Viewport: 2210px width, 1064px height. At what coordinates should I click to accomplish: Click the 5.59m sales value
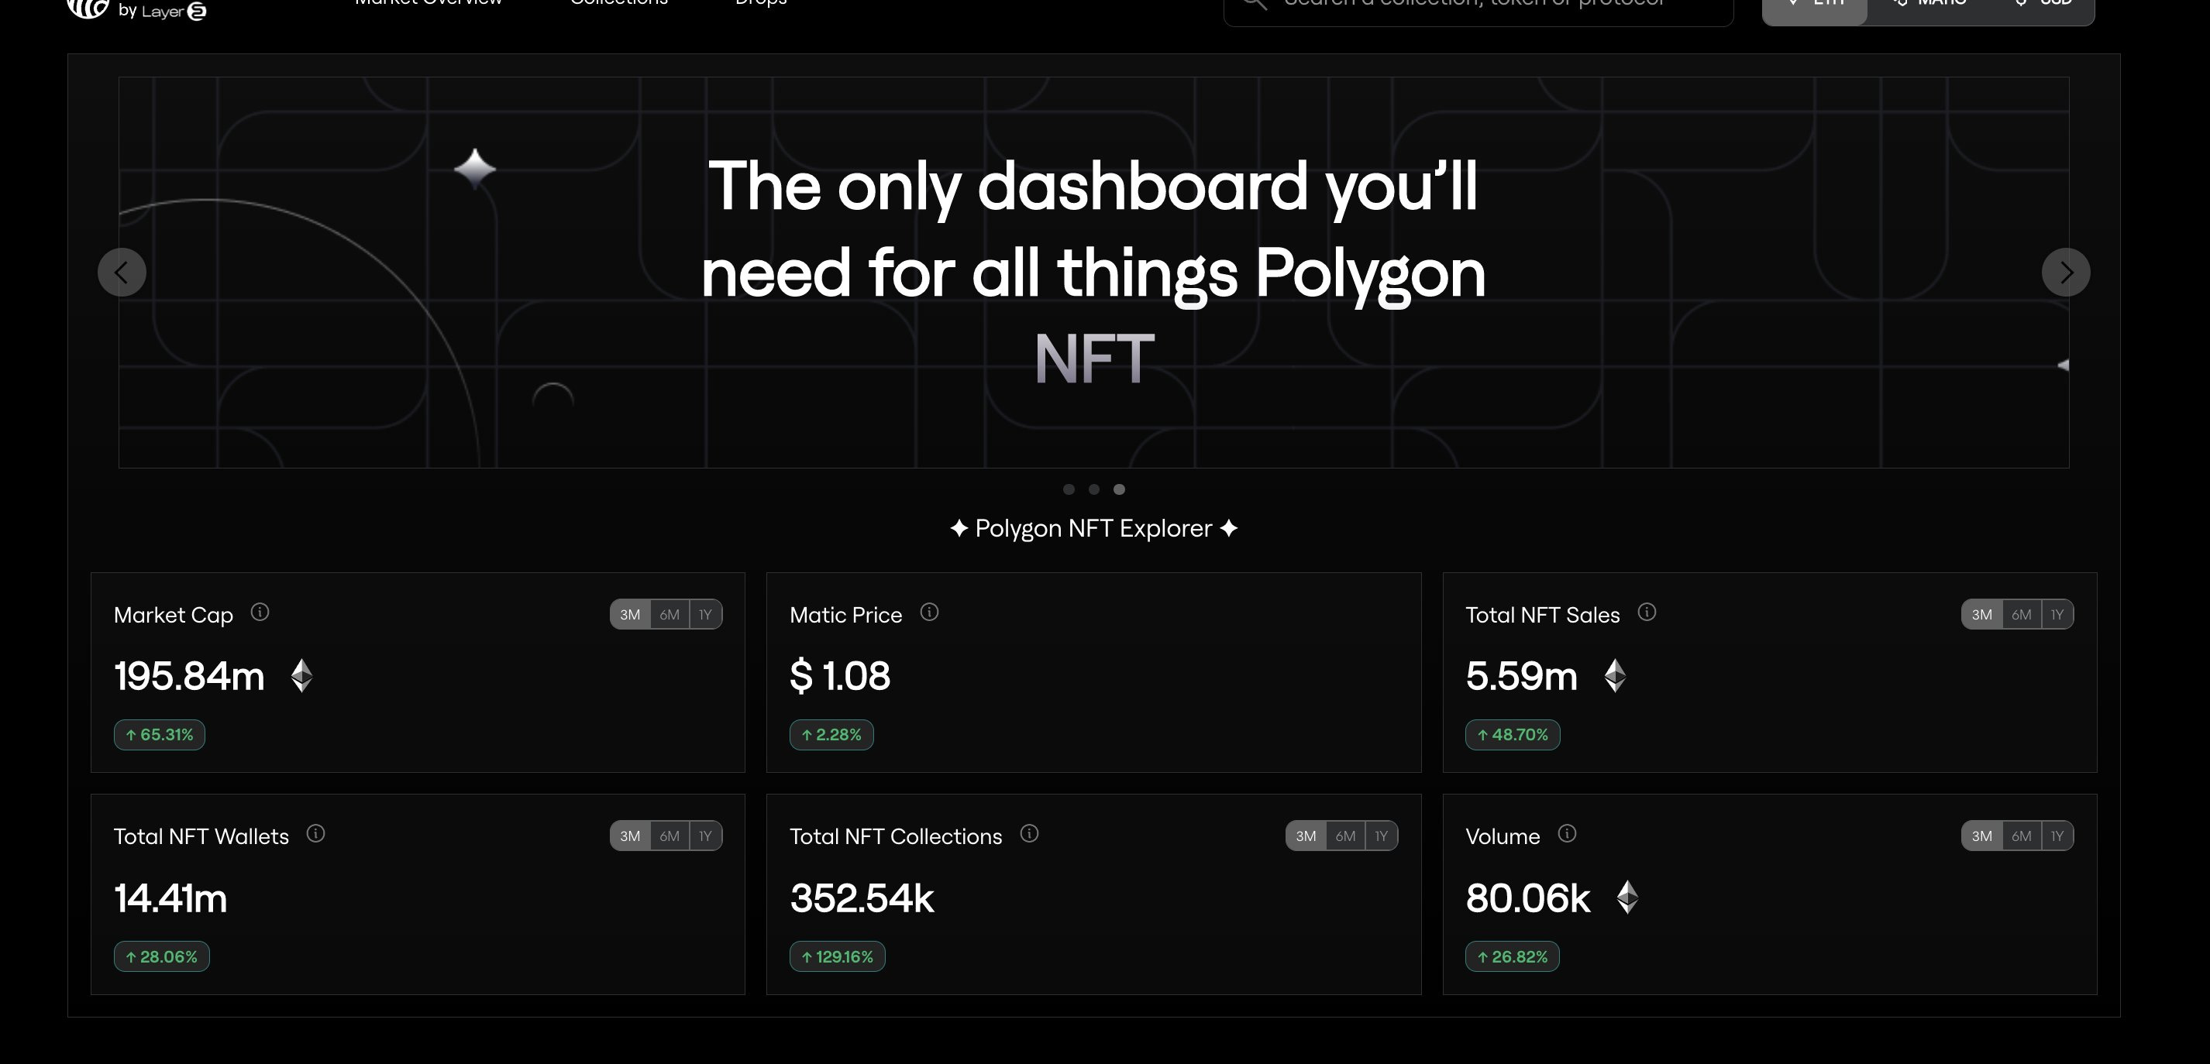[x=1521, y=675]
